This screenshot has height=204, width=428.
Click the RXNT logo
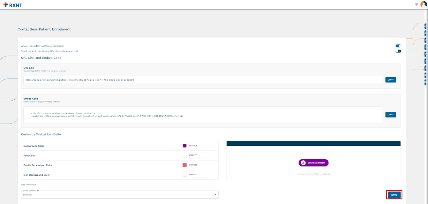coord(13,5)
